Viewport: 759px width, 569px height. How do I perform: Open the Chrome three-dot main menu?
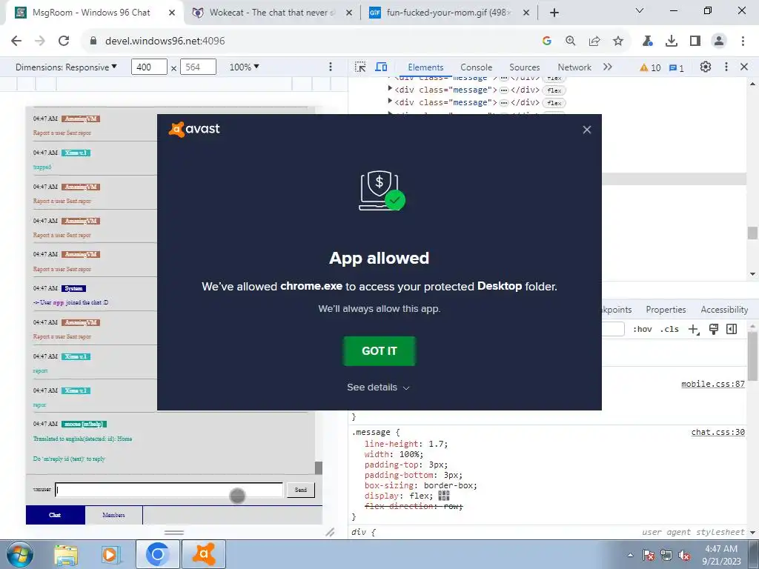pyautogui.click(x=743, y=41)
